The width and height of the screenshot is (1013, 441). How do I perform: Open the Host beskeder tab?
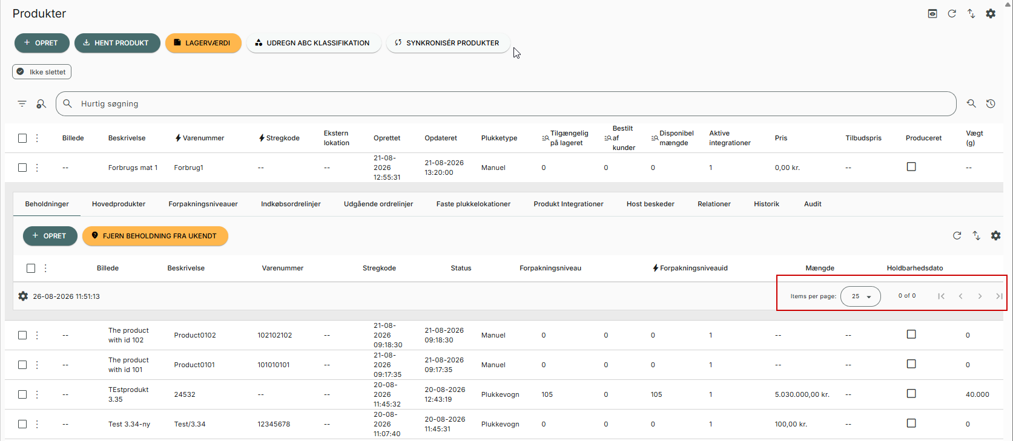tap(650, 204)
